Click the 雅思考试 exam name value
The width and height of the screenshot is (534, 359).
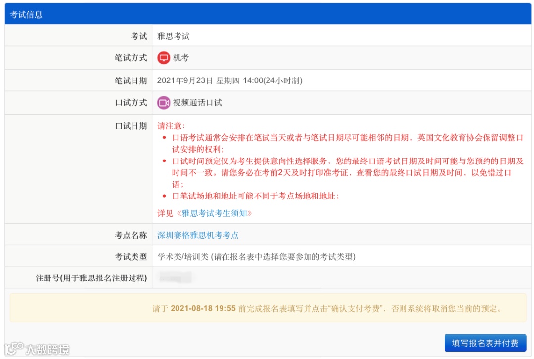tap(174, 36)
